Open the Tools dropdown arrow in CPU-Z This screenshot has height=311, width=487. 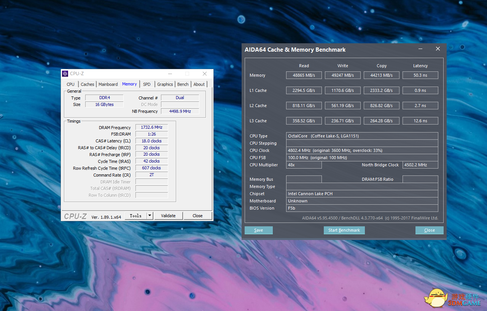[150, 216]
